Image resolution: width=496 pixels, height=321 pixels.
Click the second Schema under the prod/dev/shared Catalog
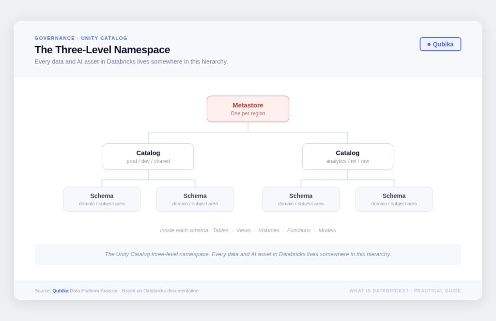pos(195,199)
